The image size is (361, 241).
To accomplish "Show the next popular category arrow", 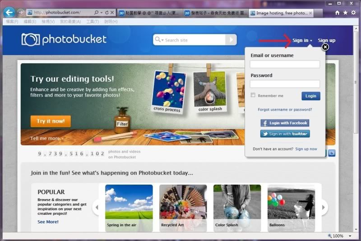I will pos(324,208).
